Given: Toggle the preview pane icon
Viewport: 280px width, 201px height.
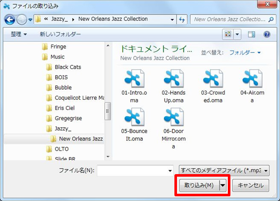Looking at the screenshot, I should (251, 34).
